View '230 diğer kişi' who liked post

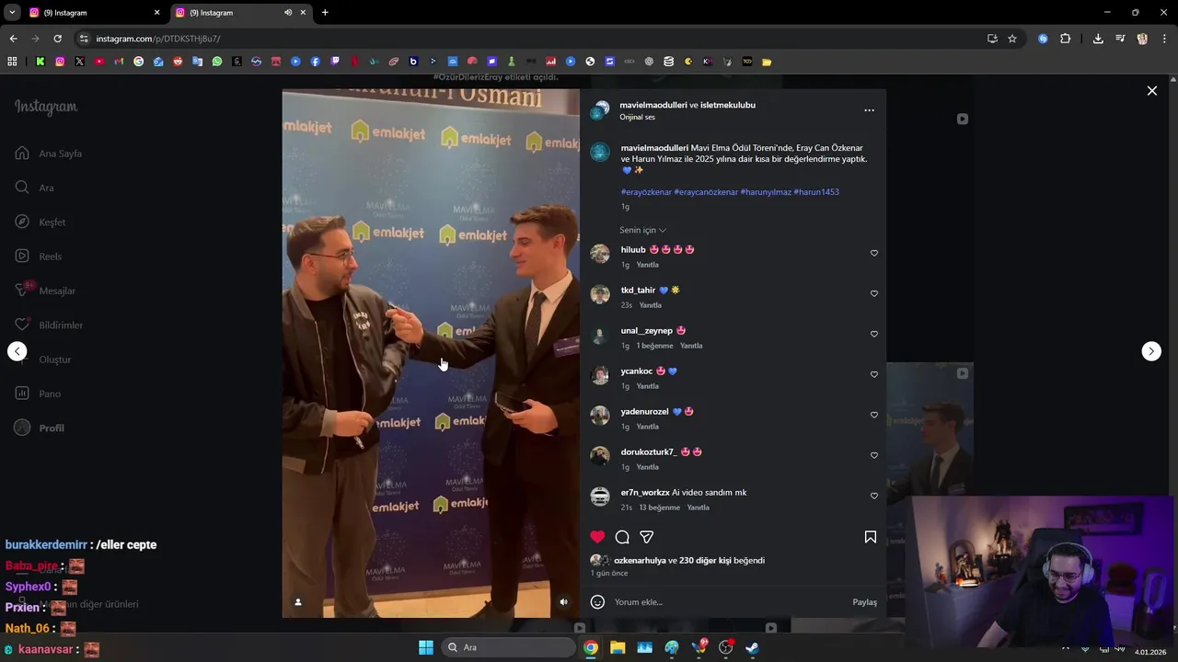705,560
